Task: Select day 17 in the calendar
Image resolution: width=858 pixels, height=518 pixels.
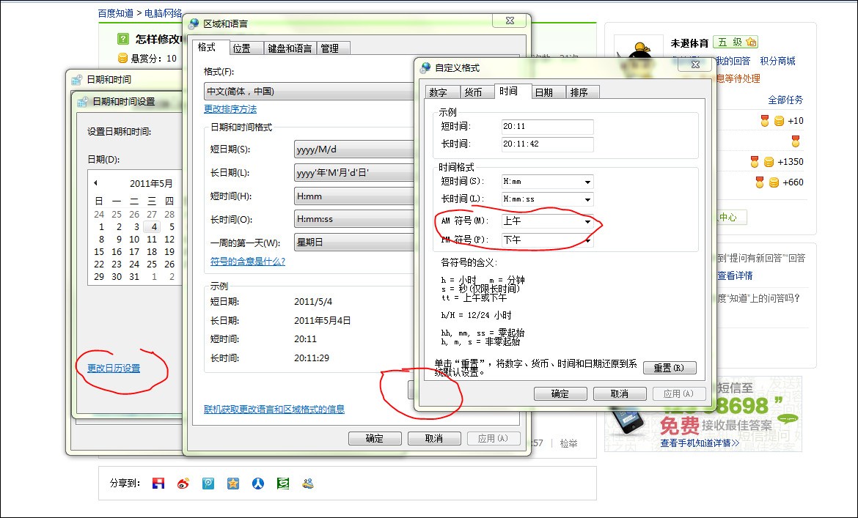Action: [134, 252]
